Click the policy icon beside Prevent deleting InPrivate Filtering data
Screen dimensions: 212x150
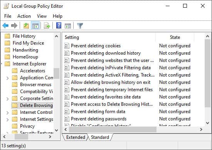click(67, 68)
